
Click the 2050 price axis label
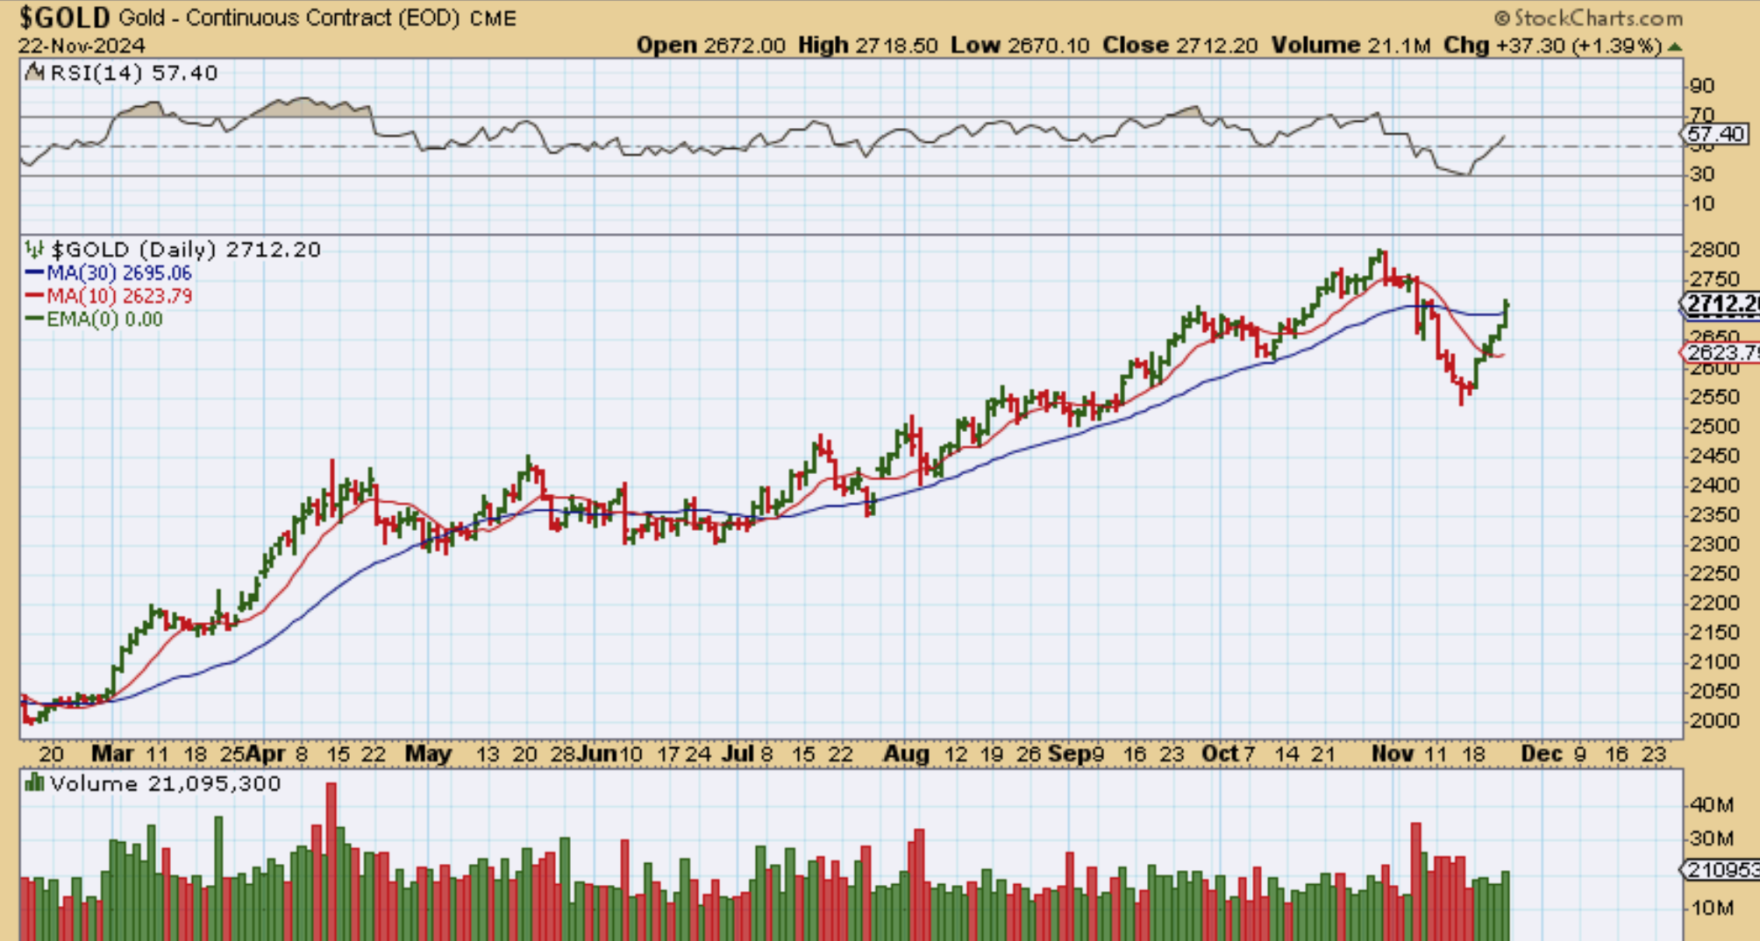(x=1714, y=691)
